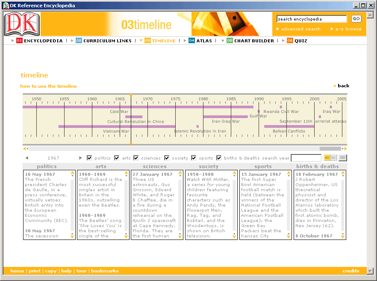Click the Iran-Iraq War bar
The width and height of the screenshot is (377, 281).
point(226,117)
